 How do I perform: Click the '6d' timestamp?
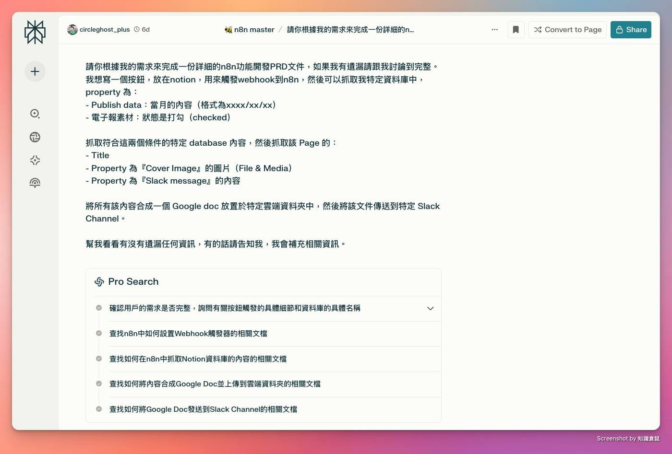pos(146,30)
